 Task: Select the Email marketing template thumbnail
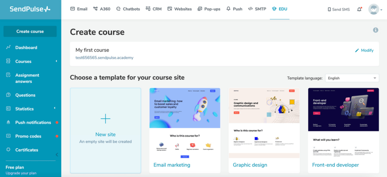(x=184, y=122)
